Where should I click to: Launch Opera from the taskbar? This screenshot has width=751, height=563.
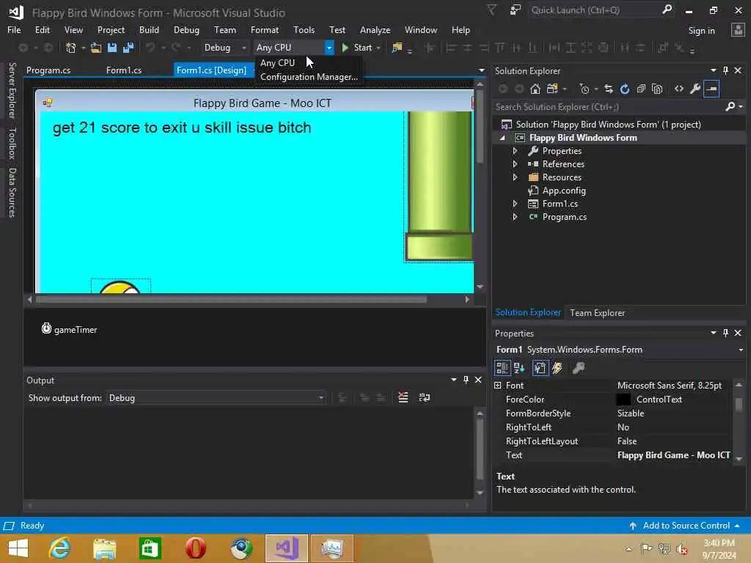[195, 548]
